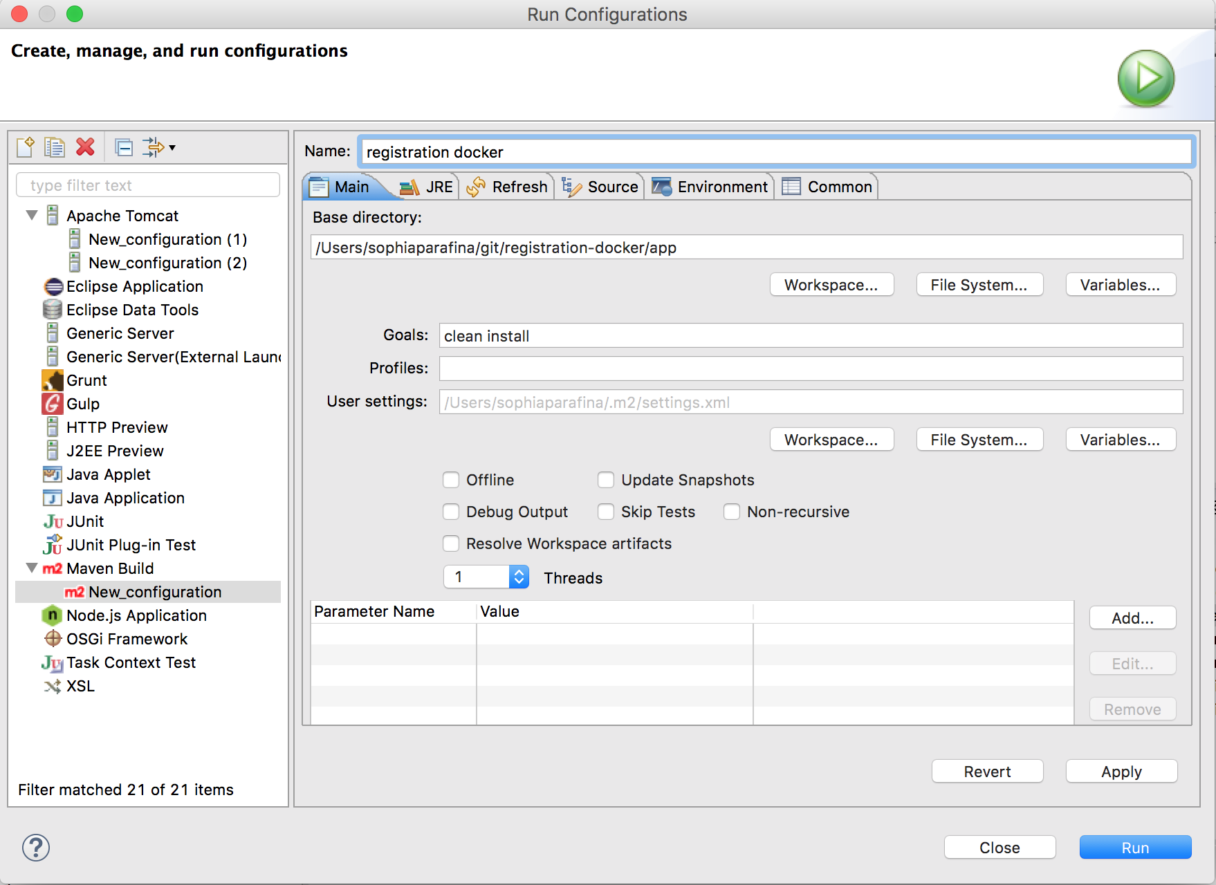Open the Threads count dropdown
Screen dimensions: 1216x885
pos(519,577)
